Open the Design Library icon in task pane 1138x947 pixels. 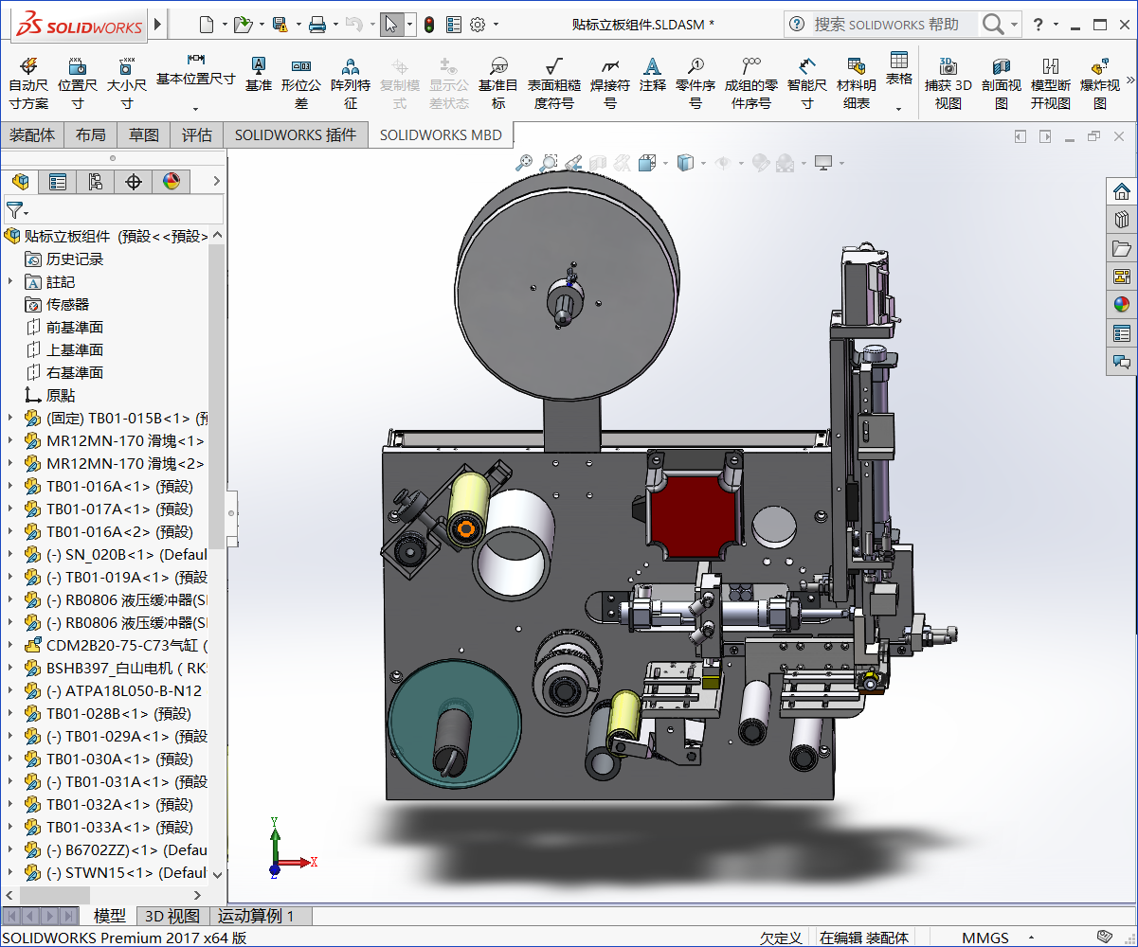click(1122, 220)
